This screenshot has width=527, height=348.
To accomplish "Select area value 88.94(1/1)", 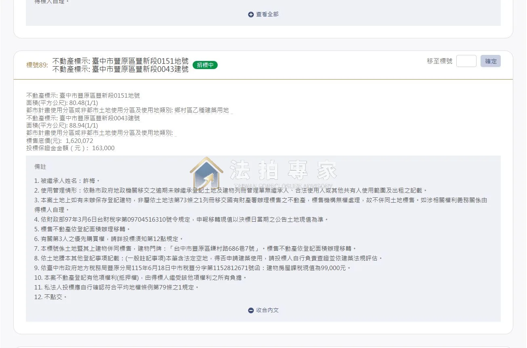I will 84,126.
